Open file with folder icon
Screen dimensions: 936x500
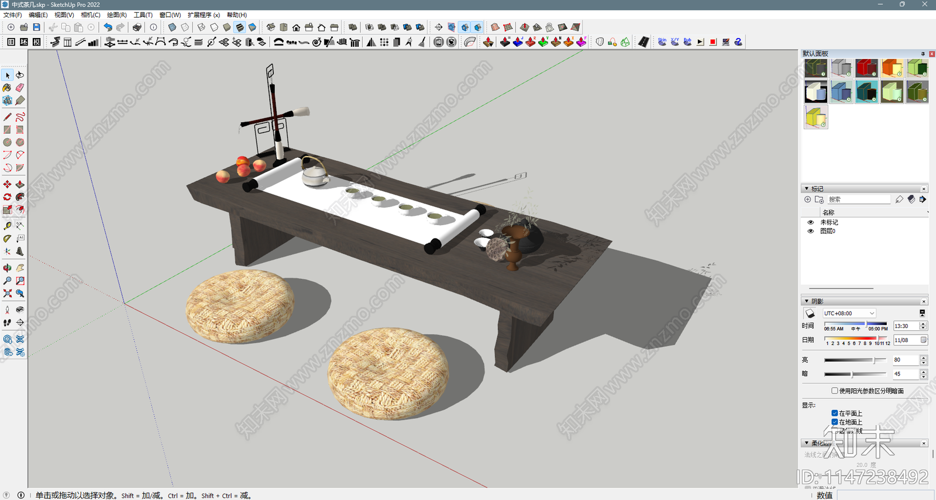coord(24,27)
